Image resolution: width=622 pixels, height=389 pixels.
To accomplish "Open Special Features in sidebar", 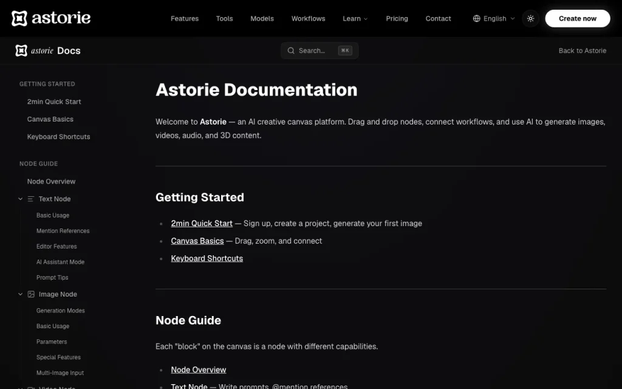I will 58,357.
